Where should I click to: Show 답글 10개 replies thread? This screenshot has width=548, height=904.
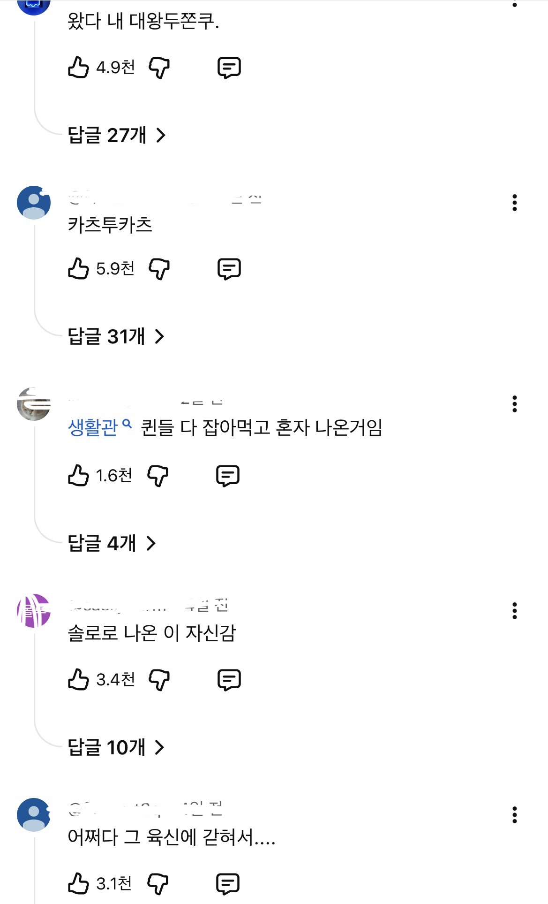116,748
